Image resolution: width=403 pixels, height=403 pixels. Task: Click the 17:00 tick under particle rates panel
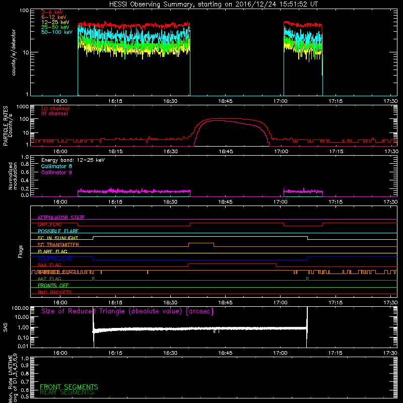[x=281, y=152]
